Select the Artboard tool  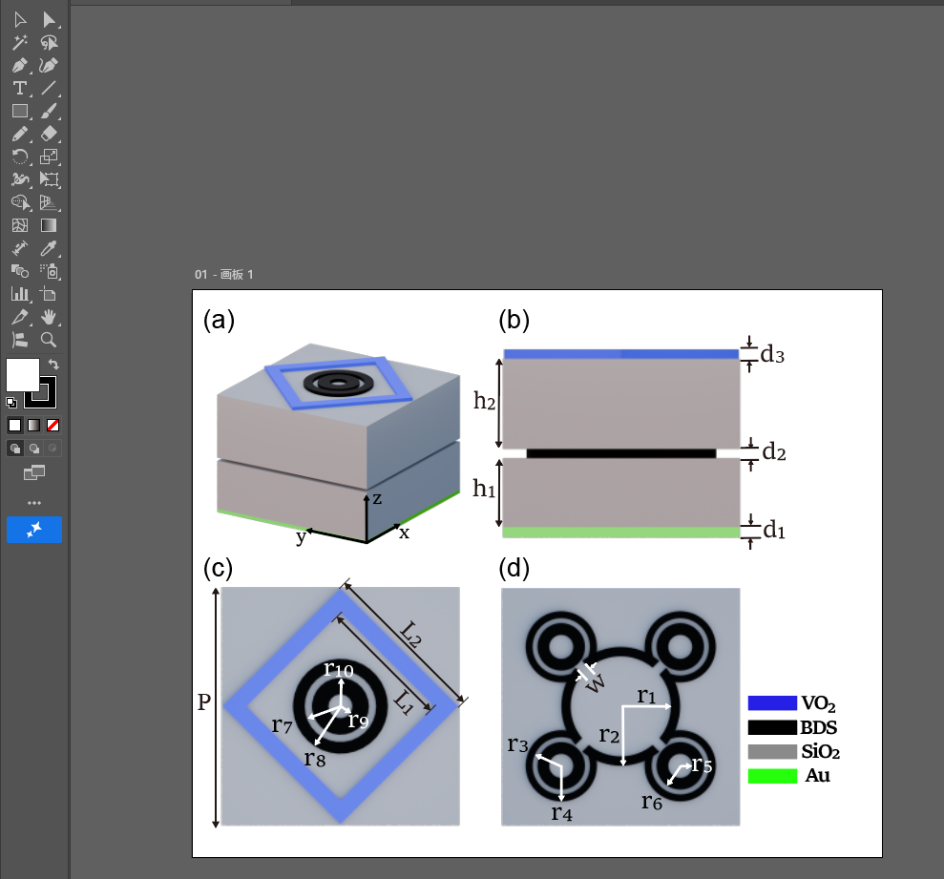49,294
